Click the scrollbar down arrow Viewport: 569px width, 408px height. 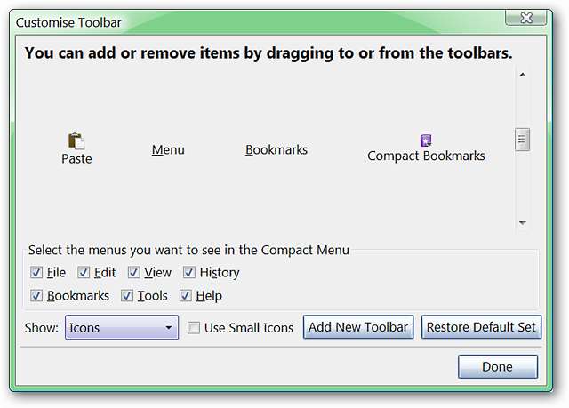pyautogui.click(x=522, y=223)
